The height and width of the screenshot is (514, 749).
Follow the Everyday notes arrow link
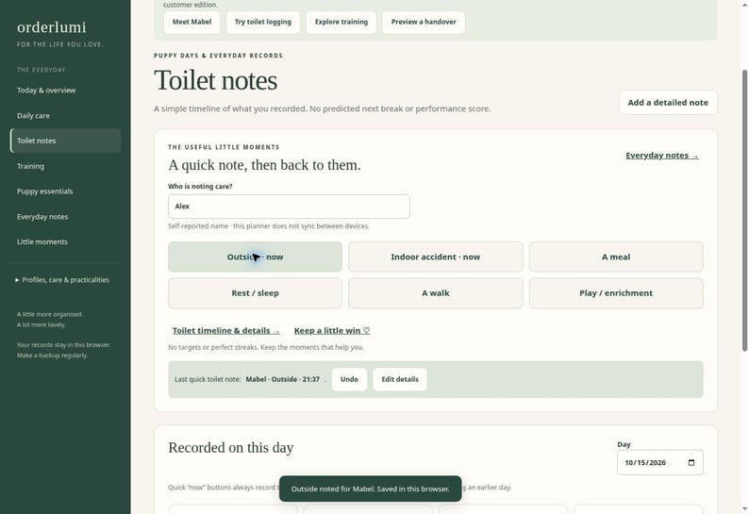(x=661, y=156)
